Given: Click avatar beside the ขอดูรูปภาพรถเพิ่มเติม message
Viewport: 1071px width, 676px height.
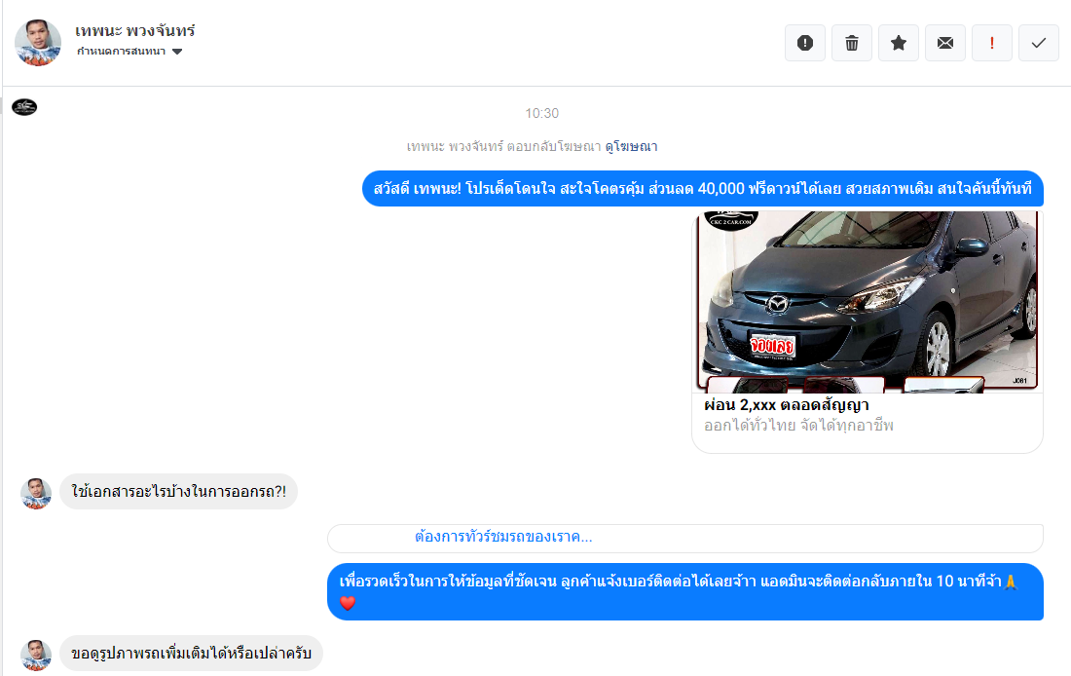Looking at the screenshot, I should (x=36, y=655).
